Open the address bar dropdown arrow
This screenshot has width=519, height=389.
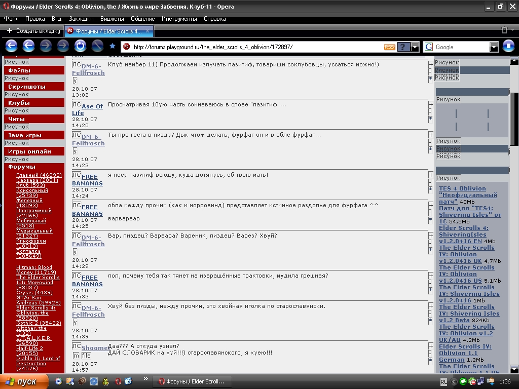point(415,47)
